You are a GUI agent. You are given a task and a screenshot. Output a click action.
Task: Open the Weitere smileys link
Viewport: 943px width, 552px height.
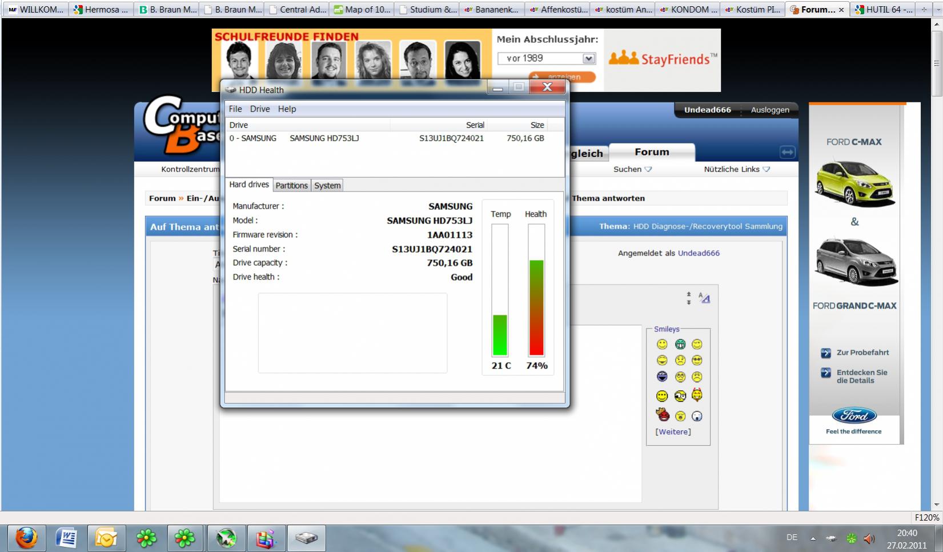coord(673,432)
